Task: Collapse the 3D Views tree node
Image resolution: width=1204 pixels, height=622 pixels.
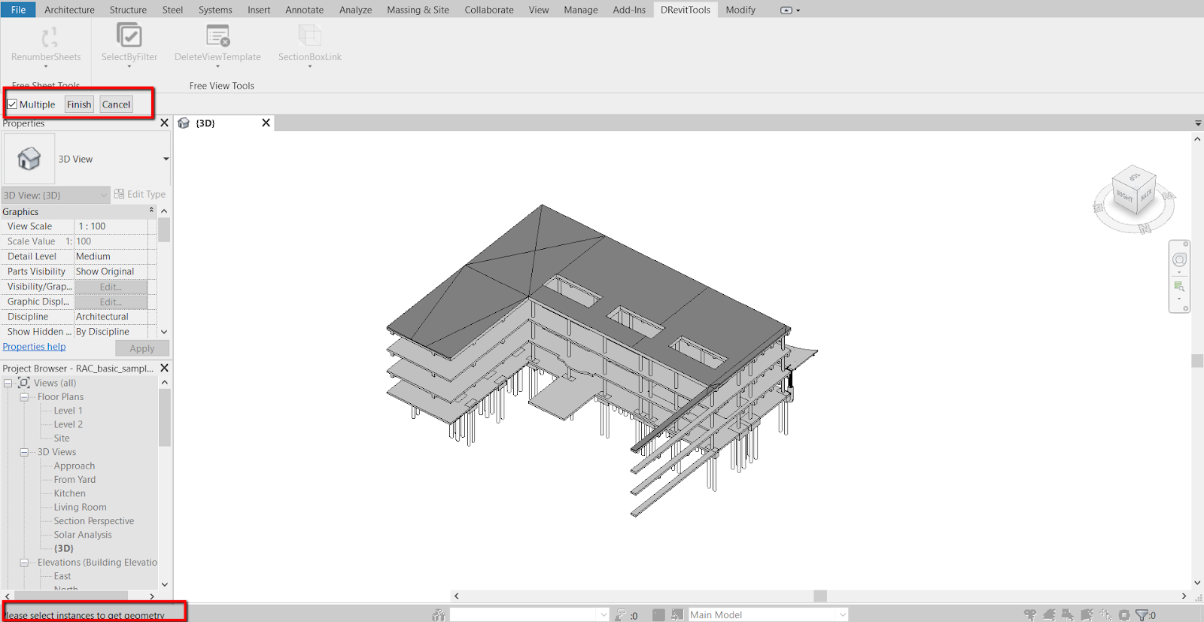Action: pos(24,452)
